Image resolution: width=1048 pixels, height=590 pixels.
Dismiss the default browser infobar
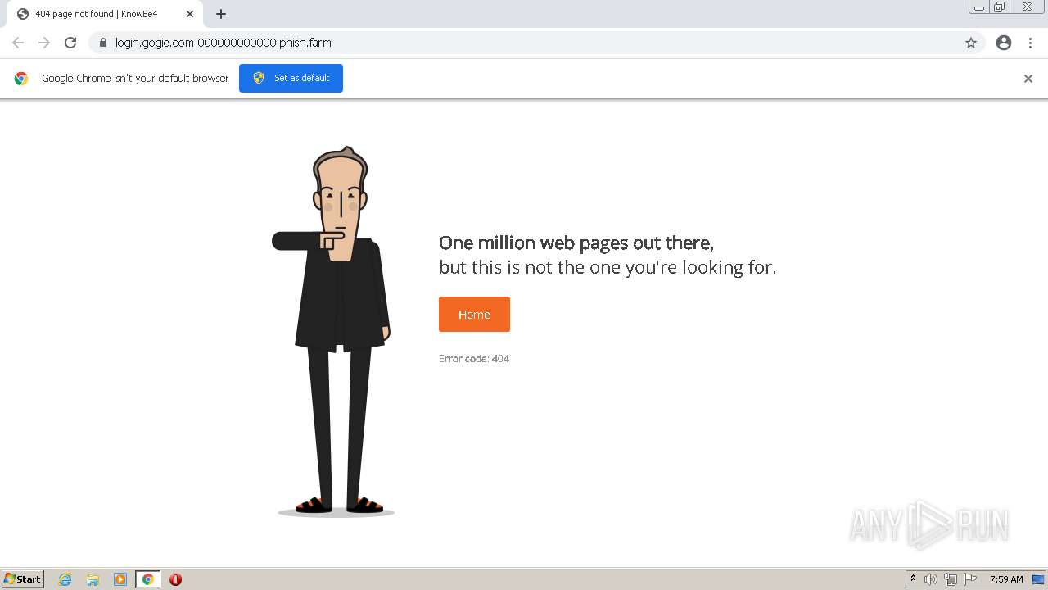click(1028, 79)
